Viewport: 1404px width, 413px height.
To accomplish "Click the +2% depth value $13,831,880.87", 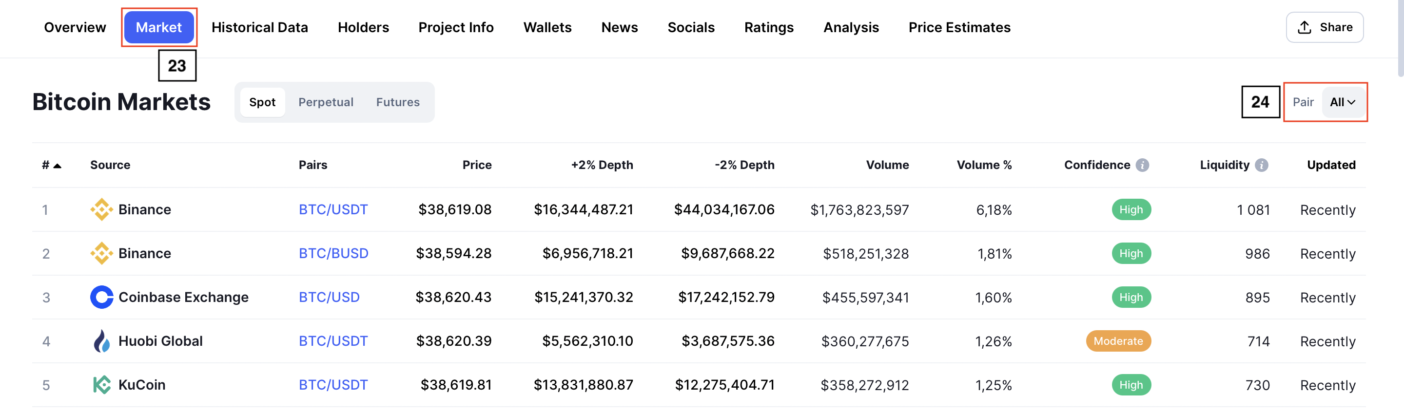I will pos(583,385).
